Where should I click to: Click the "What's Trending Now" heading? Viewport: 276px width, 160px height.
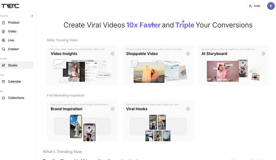tap(62, 152)
